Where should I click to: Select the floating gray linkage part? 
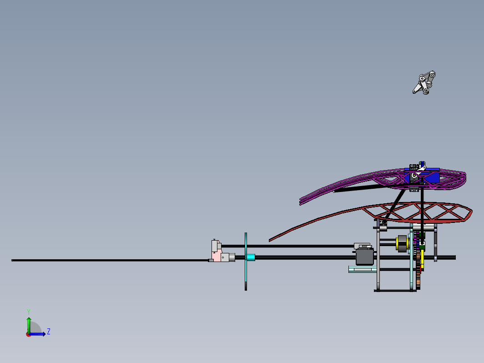(424, 83)
